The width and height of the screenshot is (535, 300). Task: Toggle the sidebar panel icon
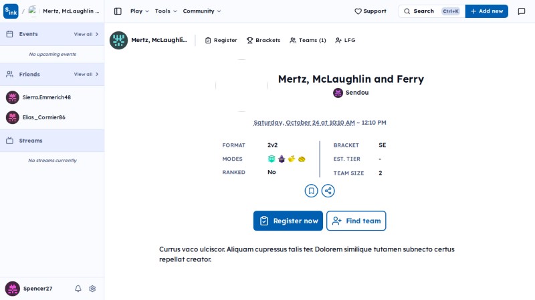(x=118, y=11)
